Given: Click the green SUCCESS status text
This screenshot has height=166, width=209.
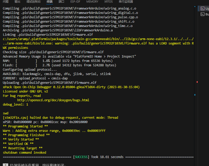Looking at the screenshot, I should point(81,157).
